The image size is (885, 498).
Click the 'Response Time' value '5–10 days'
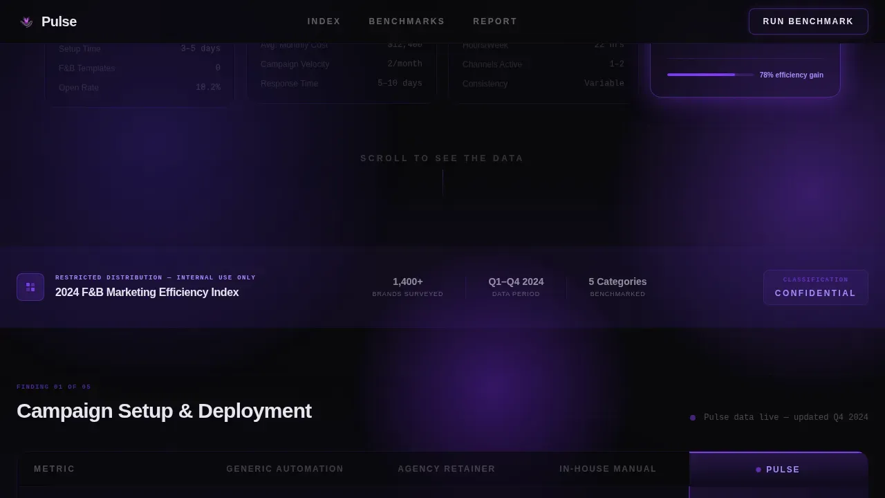tap(400, 84)
